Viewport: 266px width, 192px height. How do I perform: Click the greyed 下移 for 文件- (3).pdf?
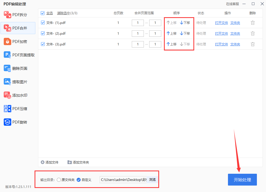(x=185, y=44)
